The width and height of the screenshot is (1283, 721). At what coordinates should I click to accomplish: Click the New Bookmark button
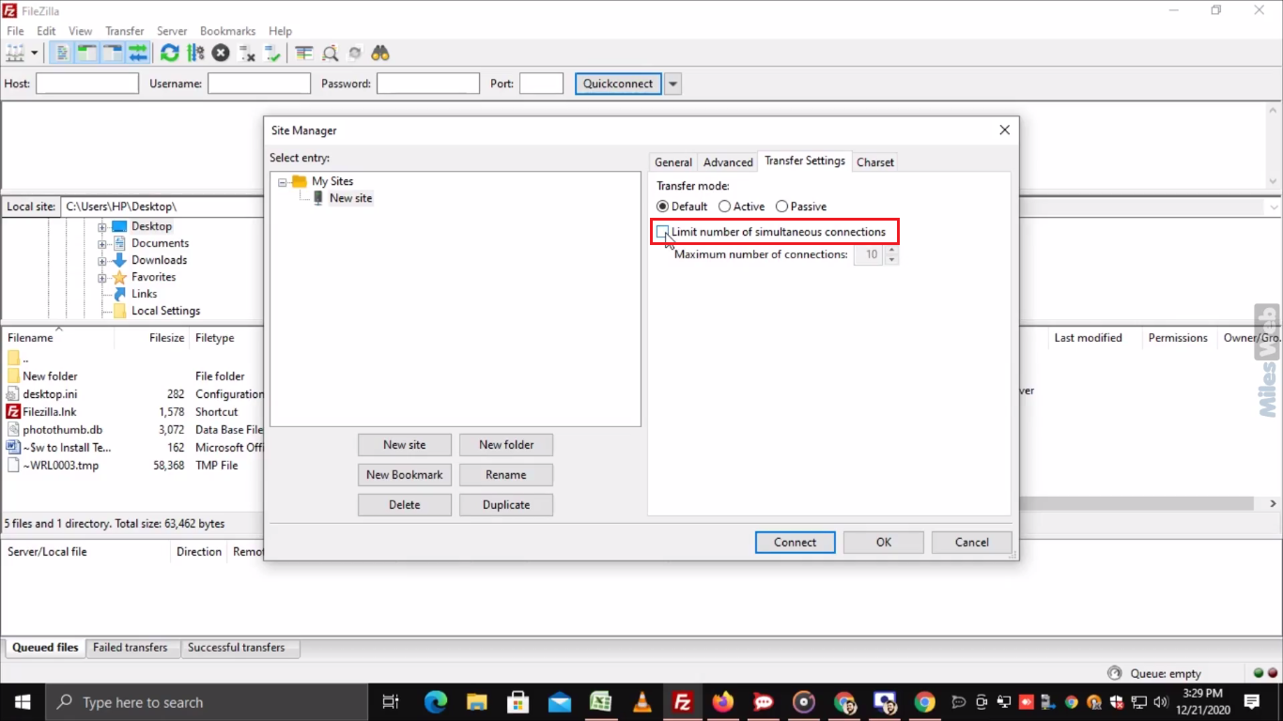404,475
